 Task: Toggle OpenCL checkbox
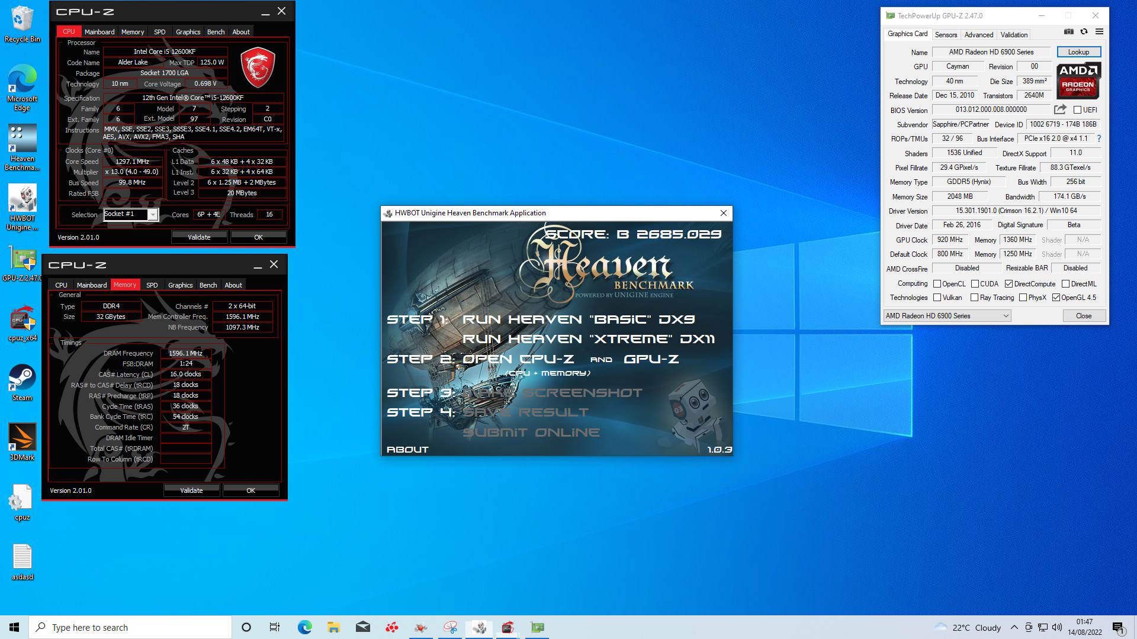[937, 284]
